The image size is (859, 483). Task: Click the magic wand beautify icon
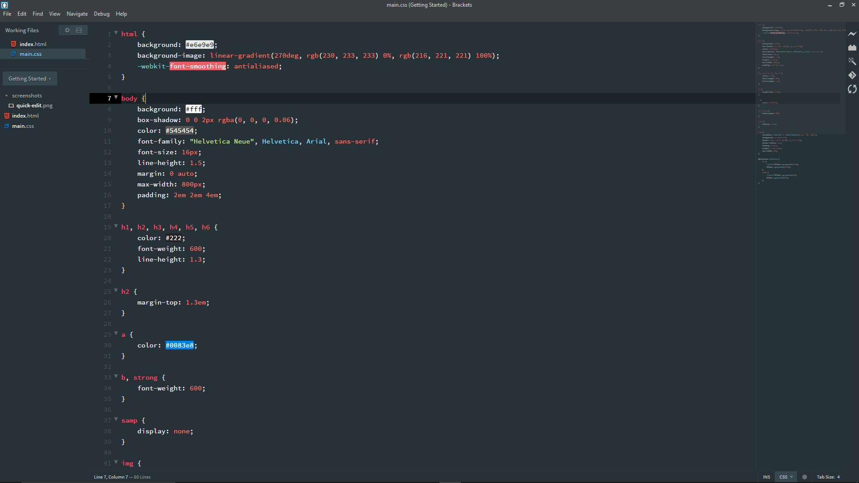tap(852, 61)
